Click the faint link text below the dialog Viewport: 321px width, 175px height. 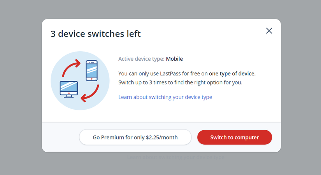coord(176,158)
